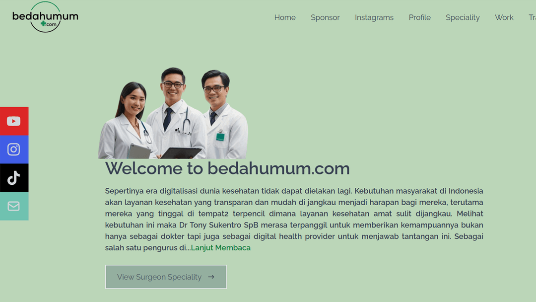Navigate to the Speciality section
Image resolution: width=536 pixels, height=302 pixels.
463,17
